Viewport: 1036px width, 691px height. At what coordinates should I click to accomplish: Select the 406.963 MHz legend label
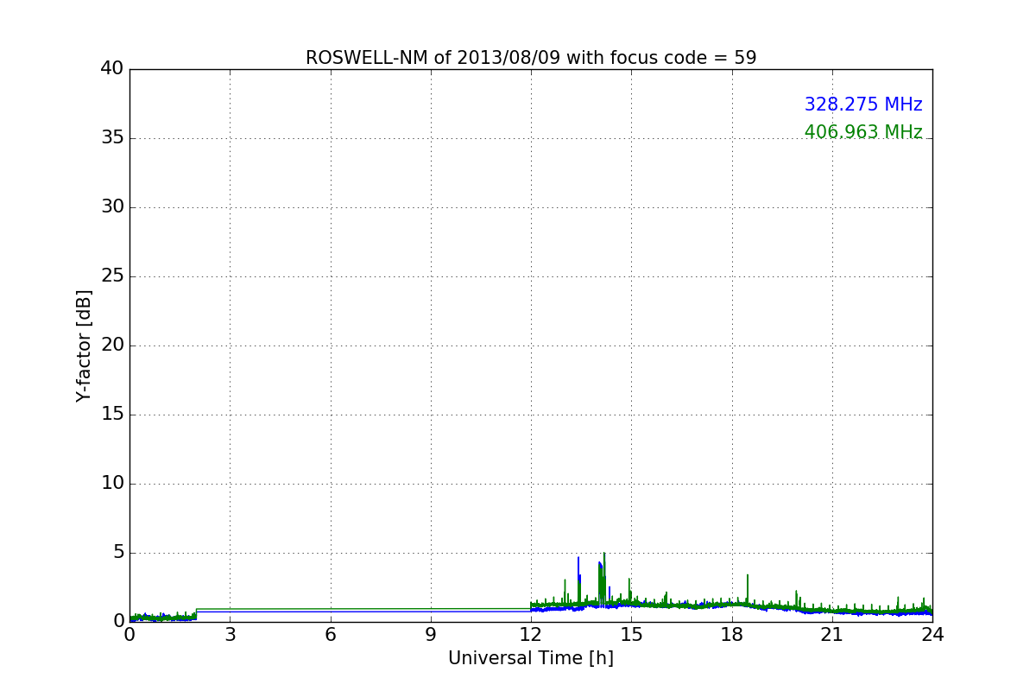[863, 132]
